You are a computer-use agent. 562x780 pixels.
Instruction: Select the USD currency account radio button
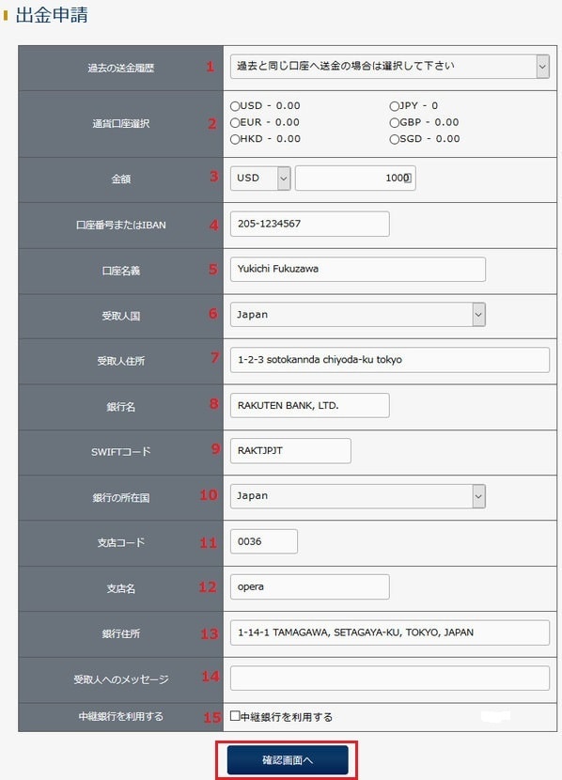coord(235,106)
